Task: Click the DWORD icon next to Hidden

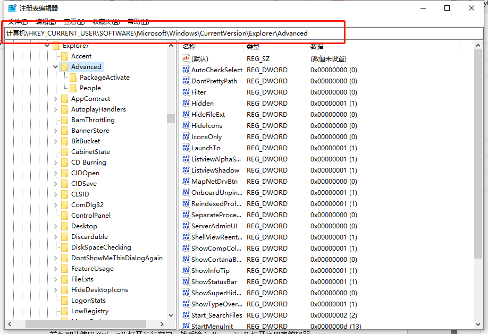Action: pyautogui.click(x=186, y=104)
